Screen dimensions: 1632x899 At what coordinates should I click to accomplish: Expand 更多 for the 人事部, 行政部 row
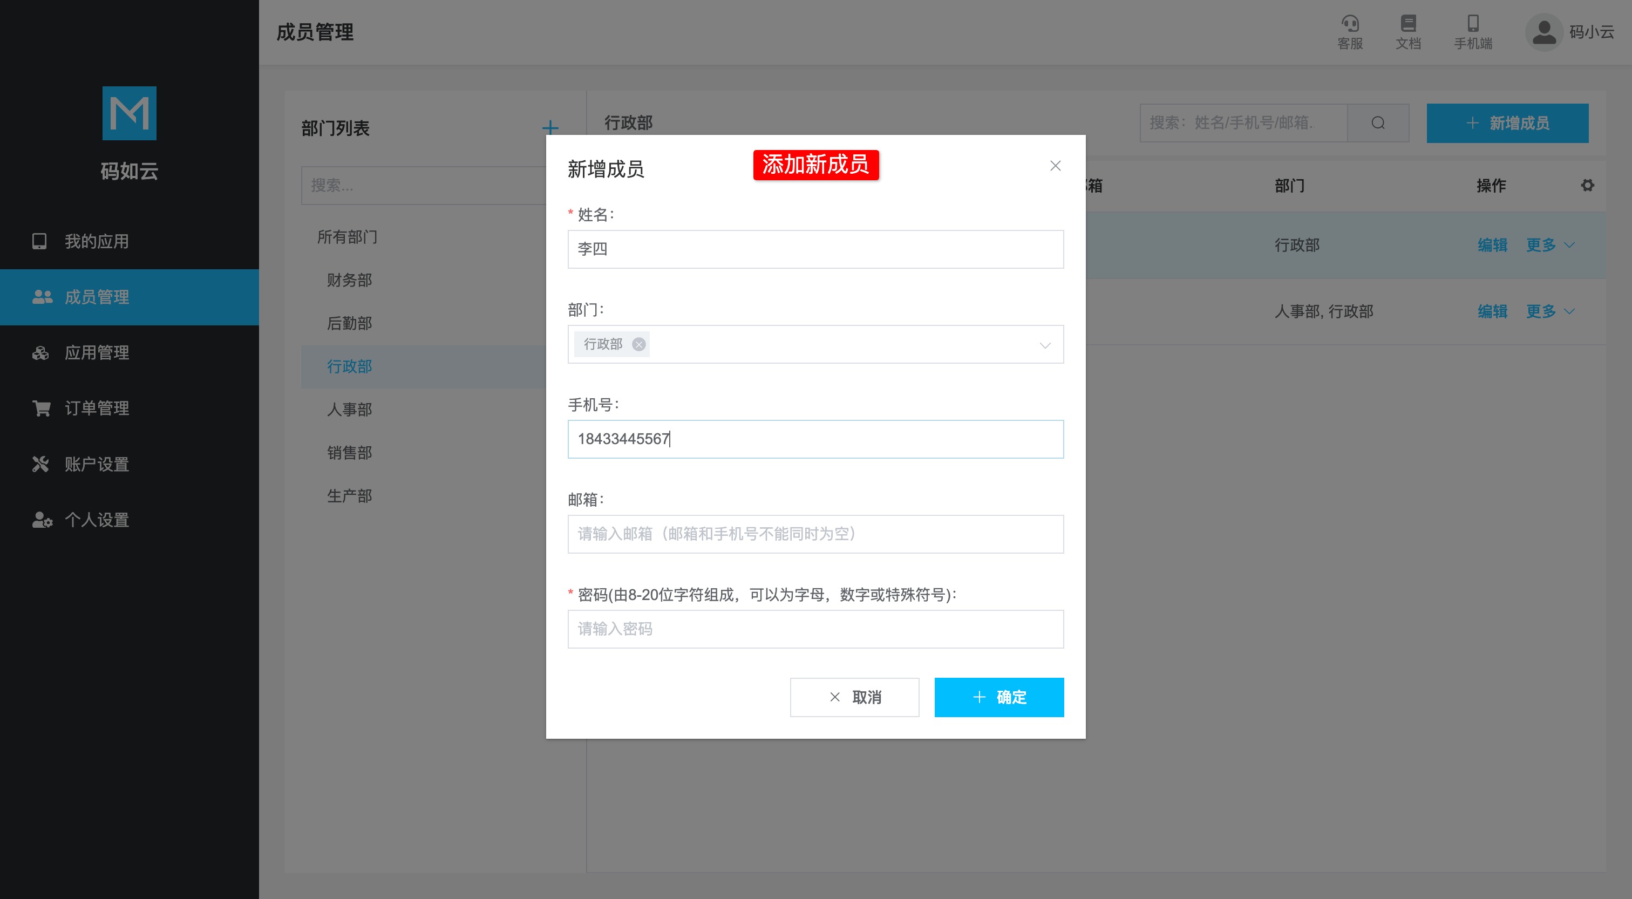[1549, 311]
